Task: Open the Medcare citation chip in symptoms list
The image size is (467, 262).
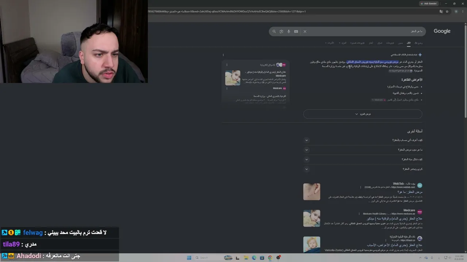Action: pos(379,100)
